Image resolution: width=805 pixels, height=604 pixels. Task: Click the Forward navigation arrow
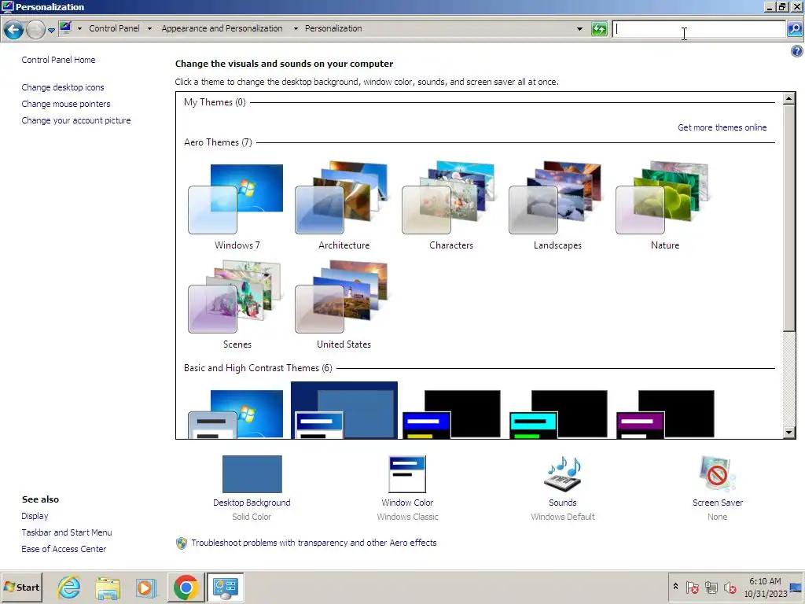click(35, 30)
